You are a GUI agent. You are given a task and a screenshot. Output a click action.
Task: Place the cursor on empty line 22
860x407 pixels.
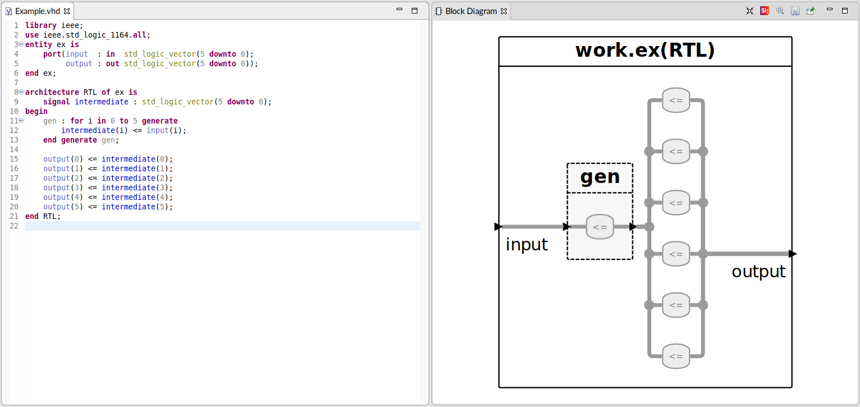pos(223,226)
